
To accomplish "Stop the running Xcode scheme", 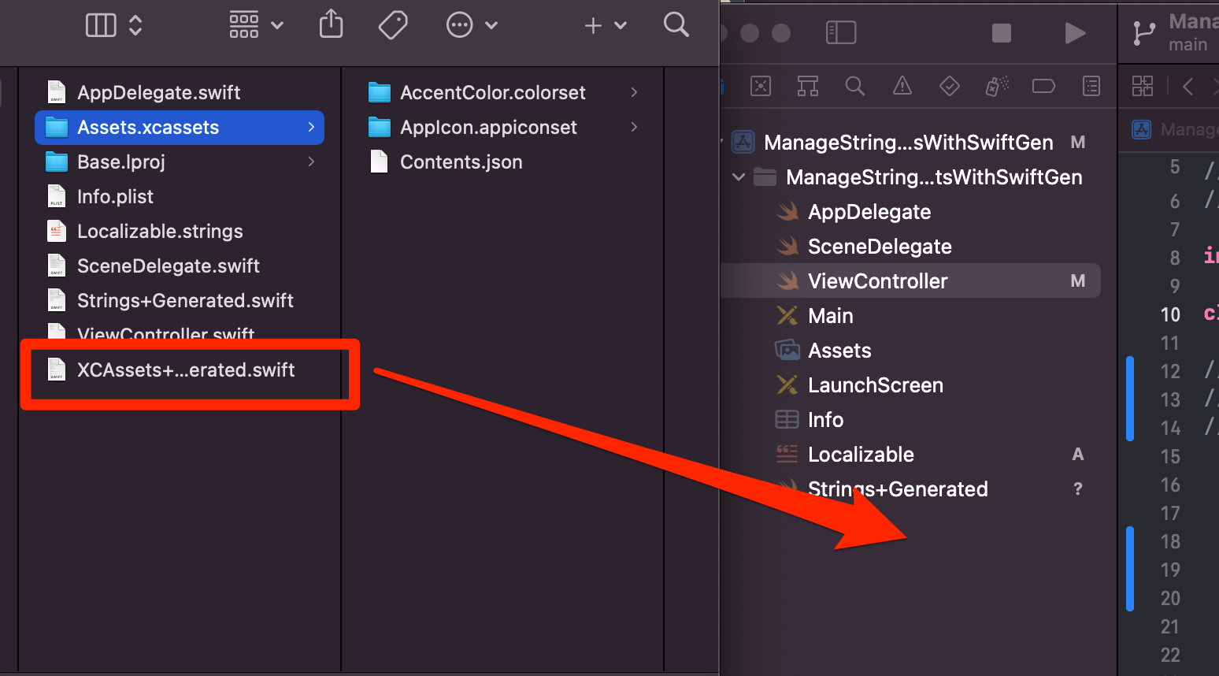I will pyautogui.click(x=1002, y=32).
